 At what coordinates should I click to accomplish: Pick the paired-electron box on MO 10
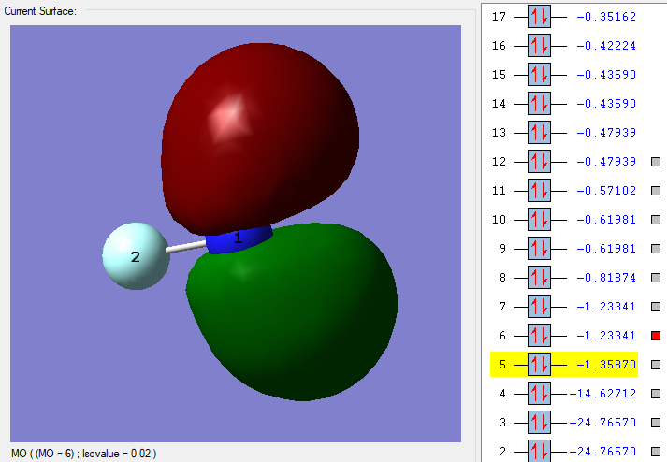539,220
